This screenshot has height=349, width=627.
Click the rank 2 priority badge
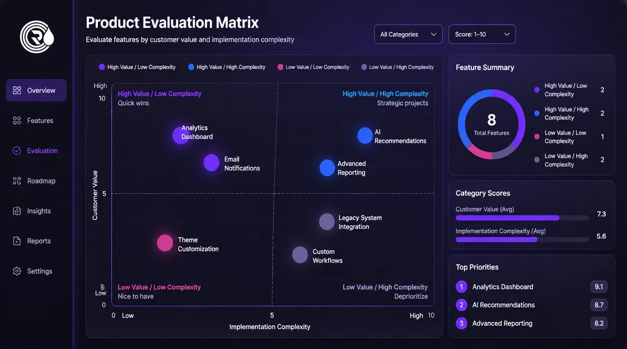tap(461, 305)
